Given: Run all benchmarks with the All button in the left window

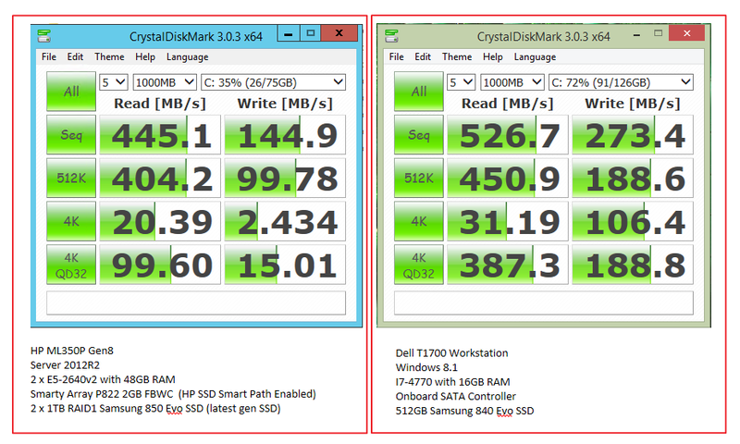Looking at the screenshot, I should [x=71, y=91].
